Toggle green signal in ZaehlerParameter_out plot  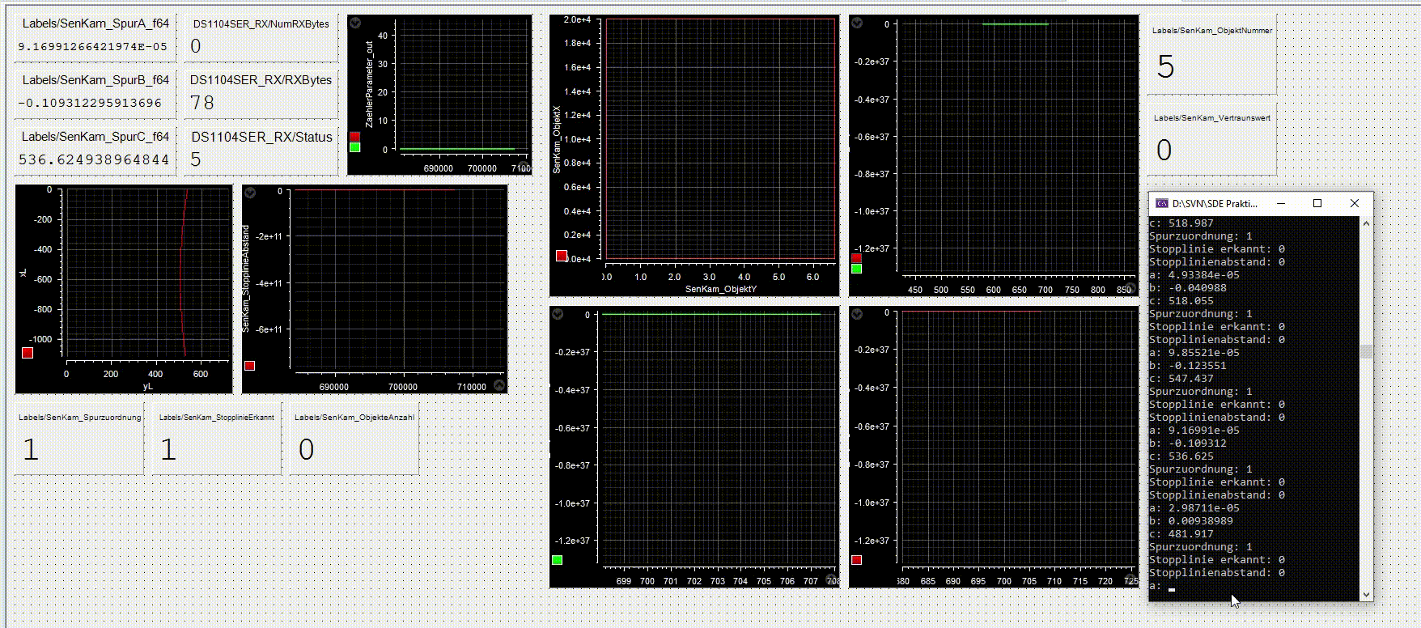[x=354, y=147]
